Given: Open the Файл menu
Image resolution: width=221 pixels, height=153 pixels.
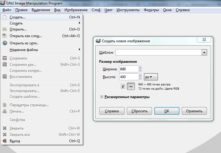Looking at the screenshot, I should coord(7,10).
